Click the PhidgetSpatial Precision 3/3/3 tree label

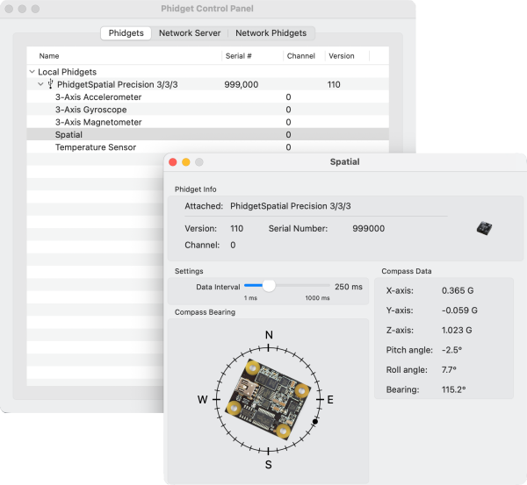tap(118, 84)
